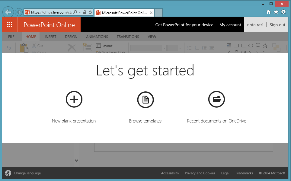Open the Accessibility footer link
The height and width of the screenshot is (181, 291).
[x=170, y=173]
